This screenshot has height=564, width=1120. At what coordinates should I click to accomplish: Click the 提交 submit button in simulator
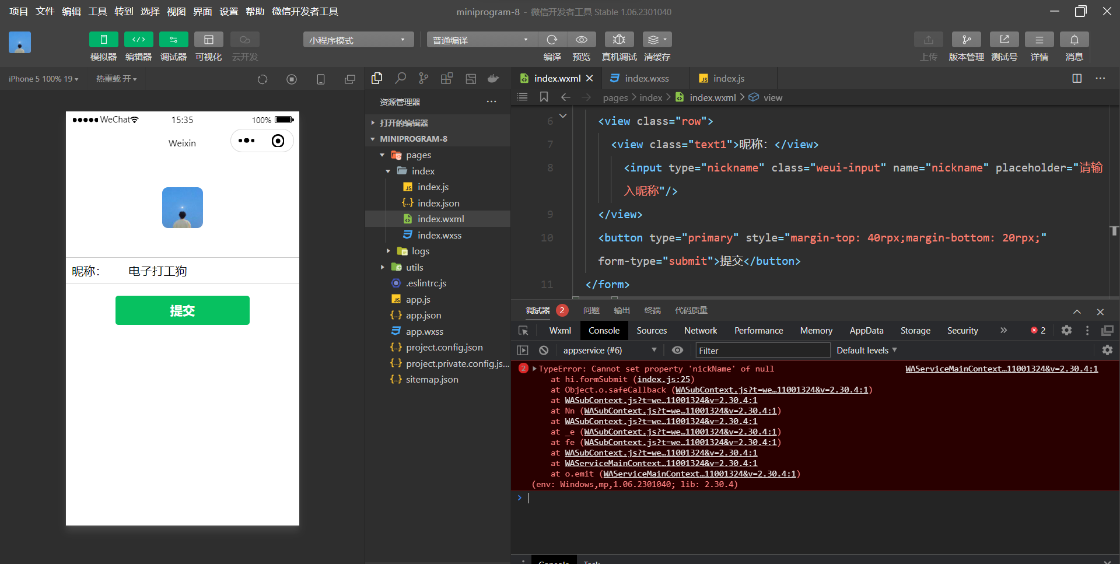click(183, 310)
